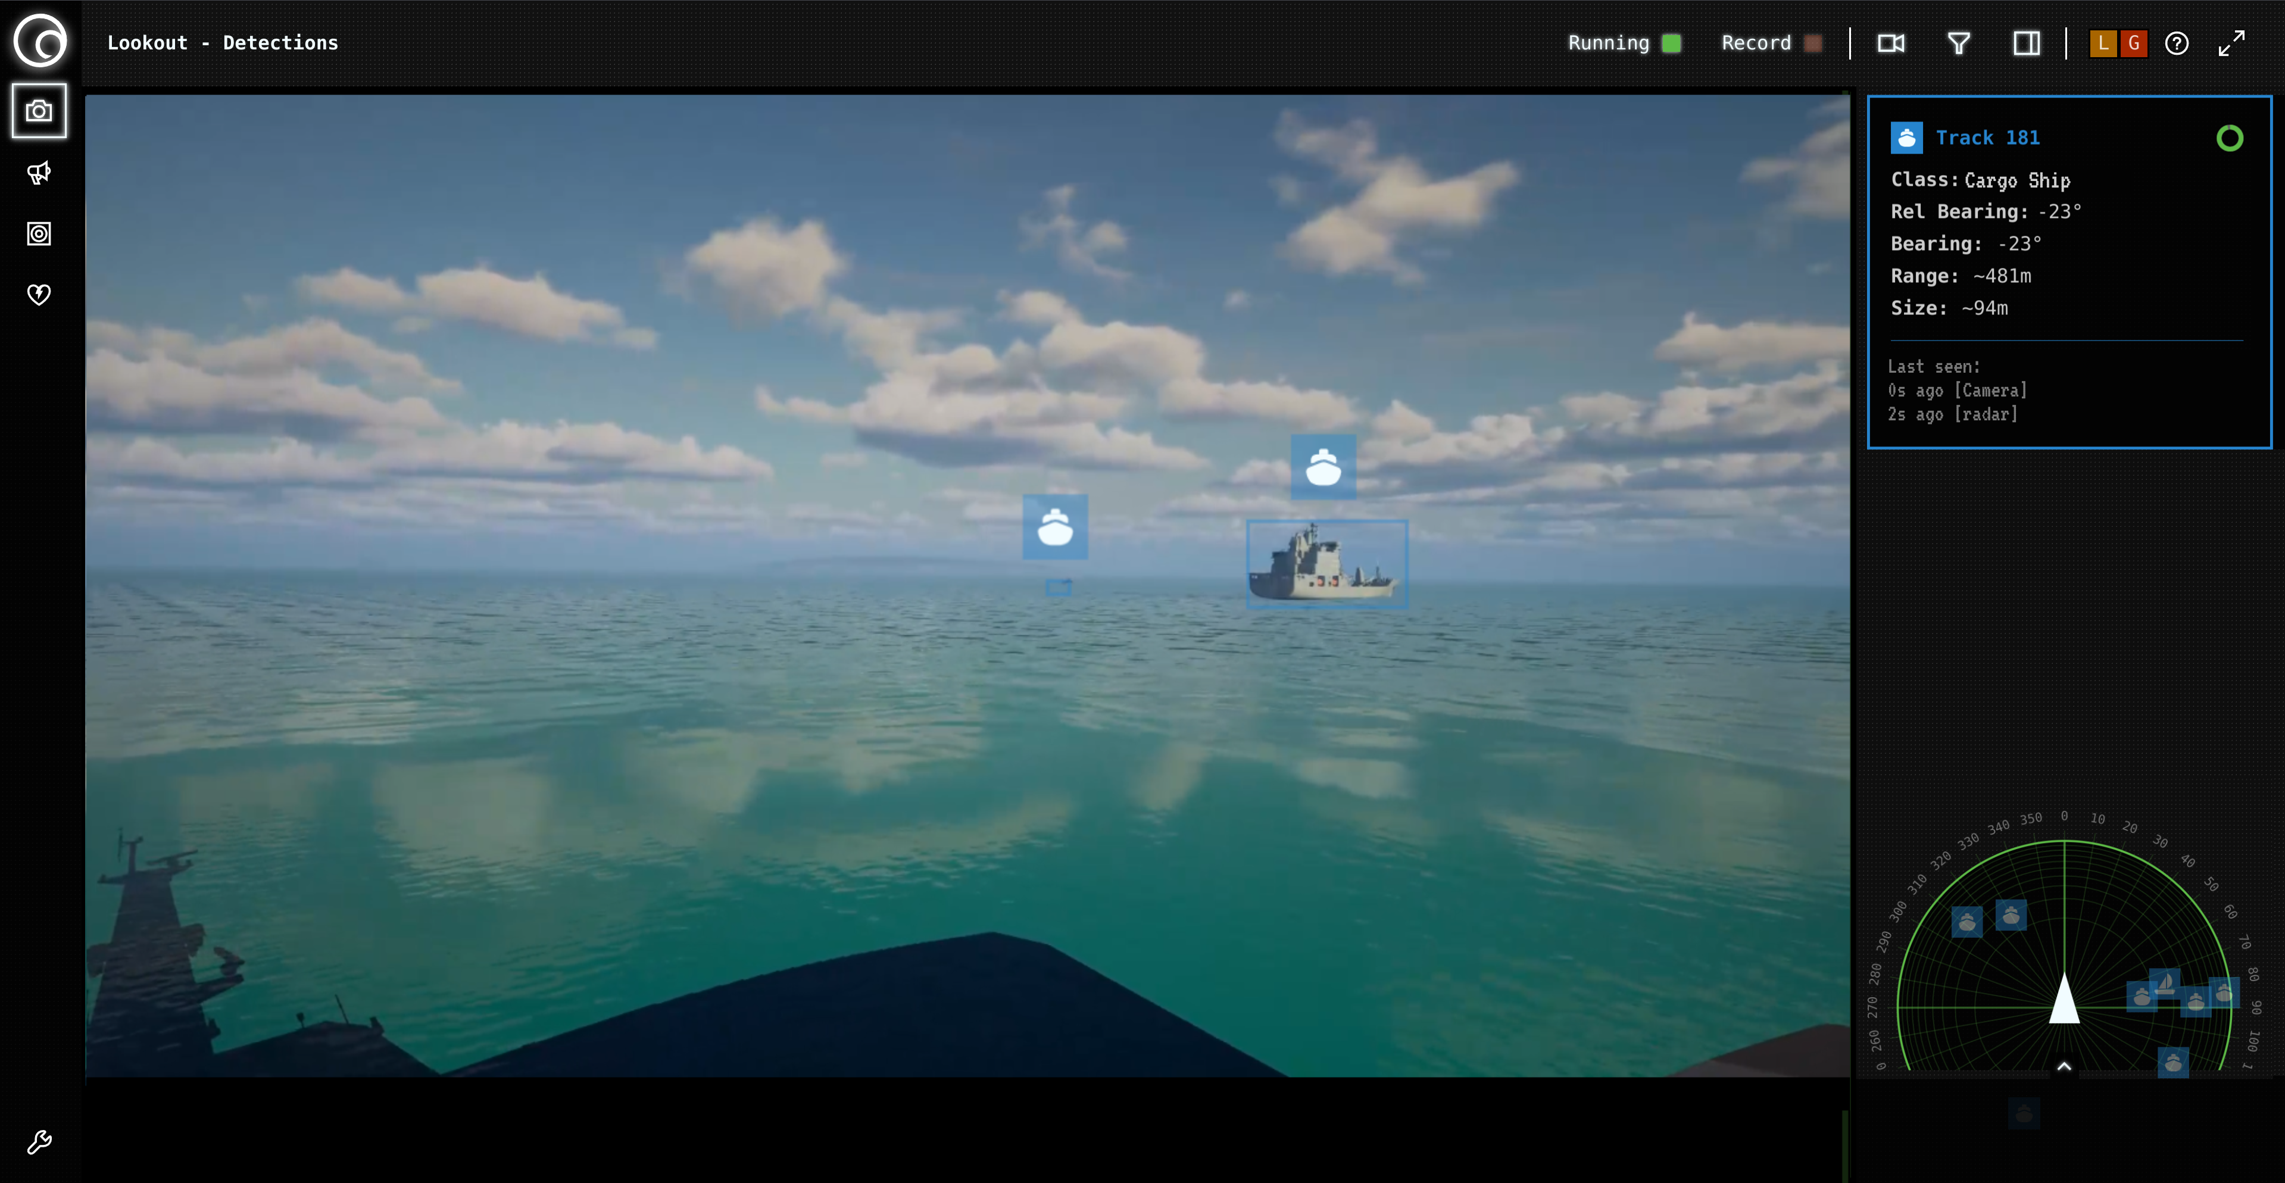This screenshot has width=2285, height=1183.
Task: Toggle the side panel layout icon
Action: point(2027,42)
